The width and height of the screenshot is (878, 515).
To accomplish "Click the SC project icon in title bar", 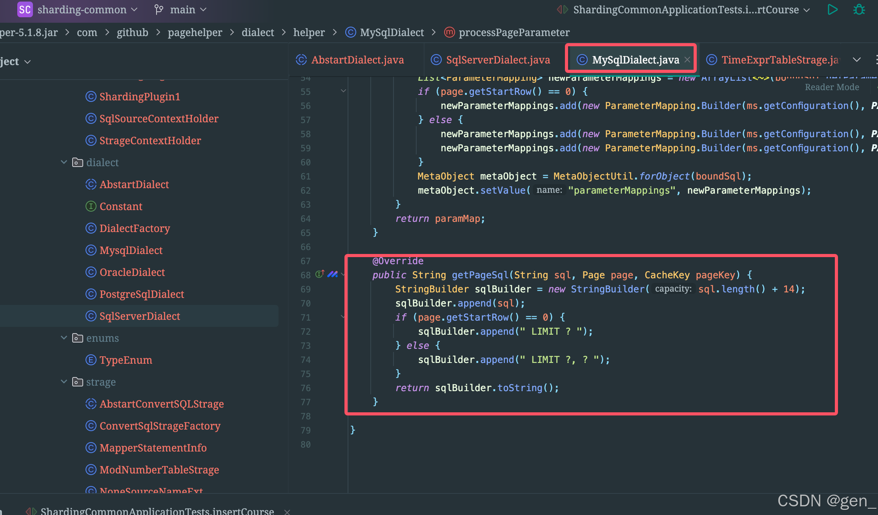I will point(25,9).
